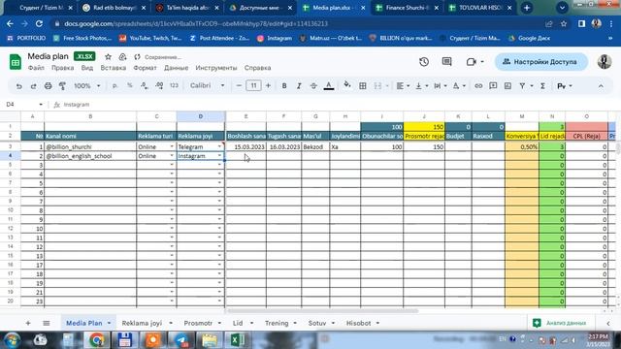
Task: Select the paint format tool
Action: pyautogui.click(x=62, y=86)
